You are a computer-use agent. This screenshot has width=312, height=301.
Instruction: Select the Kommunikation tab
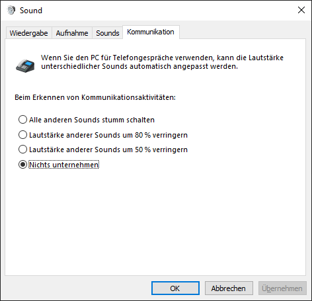pyautogui.click(x=151, y=32)
